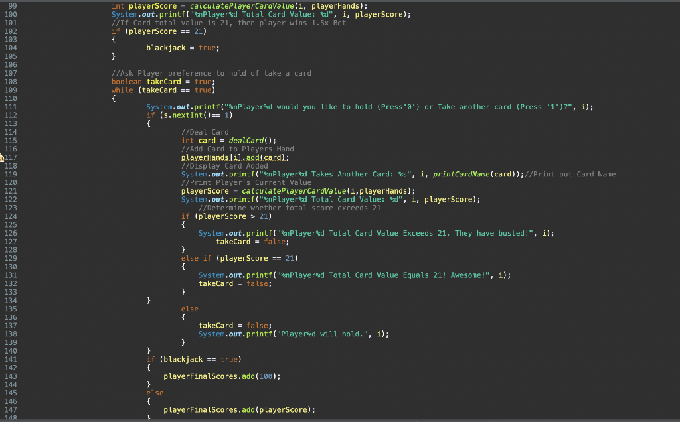
Task: Click 'int card = dealCard();' statement
Action: pyautogui.click(x=228, y=141)
